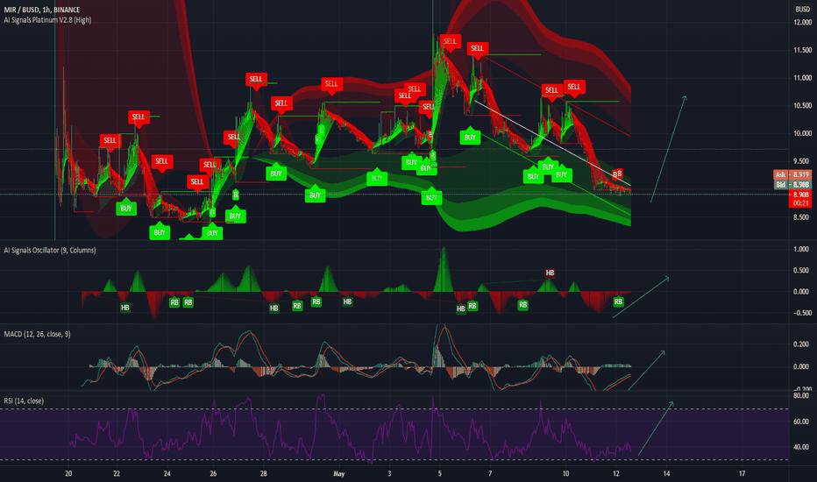Select the MACD (12, 26, close, 9) legend

[x=37, y=334]
